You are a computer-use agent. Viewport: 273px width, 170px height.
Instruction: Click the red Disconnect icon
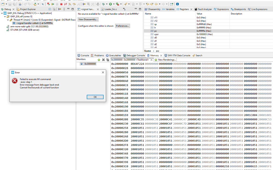(x=66, y=4)
